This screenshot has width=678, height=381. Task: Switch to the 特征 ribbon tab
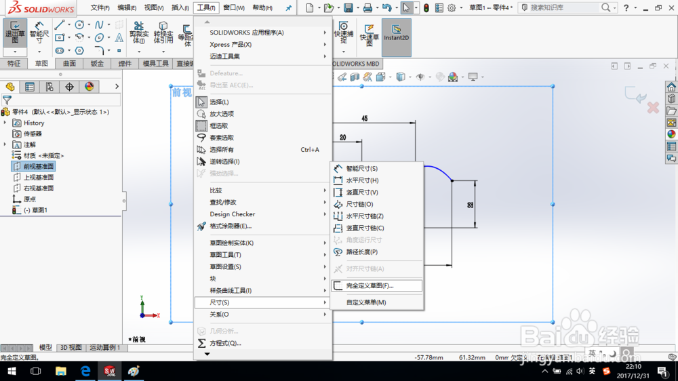[x=14, y=64]
